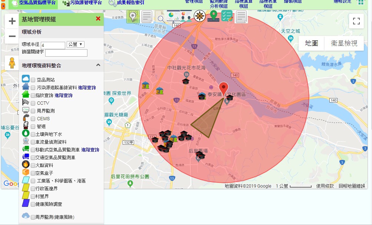
Task: Click 進階查詢 link beside 指紋查詢
Action: pyautogui.click(x=63, y=95)
